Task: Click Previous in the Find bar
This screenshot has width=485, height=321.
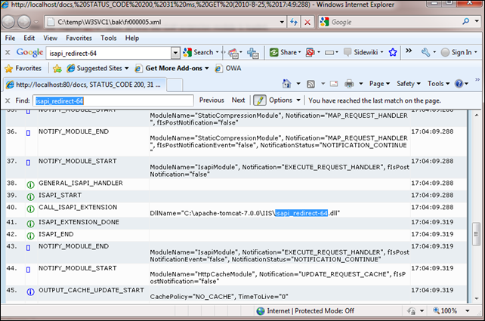Action: point(212,100)
